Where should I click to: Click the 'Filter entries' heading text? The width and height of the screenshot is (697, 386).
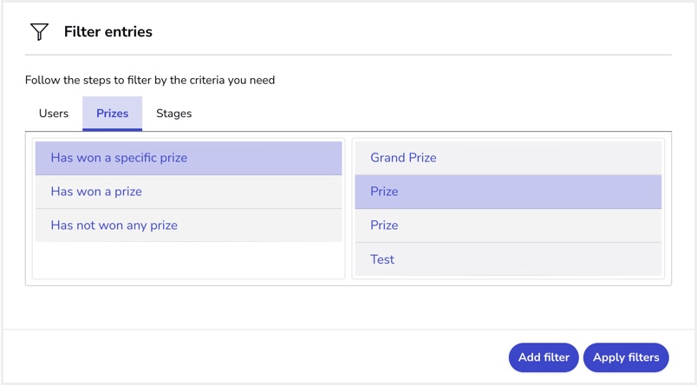(x=108, y=31)
